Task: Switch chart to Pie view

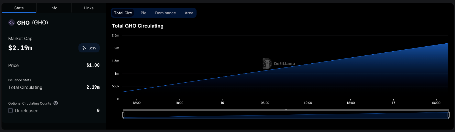Action: pyautogui.click(x=143, y=13)
